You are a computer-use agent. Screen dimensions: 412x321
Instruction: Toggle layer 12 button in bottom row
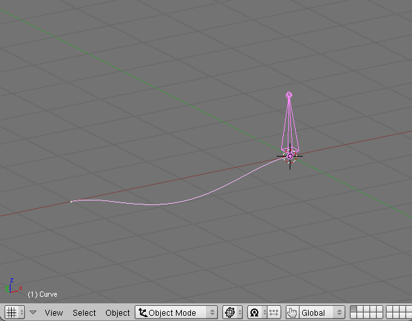point(360,316)
